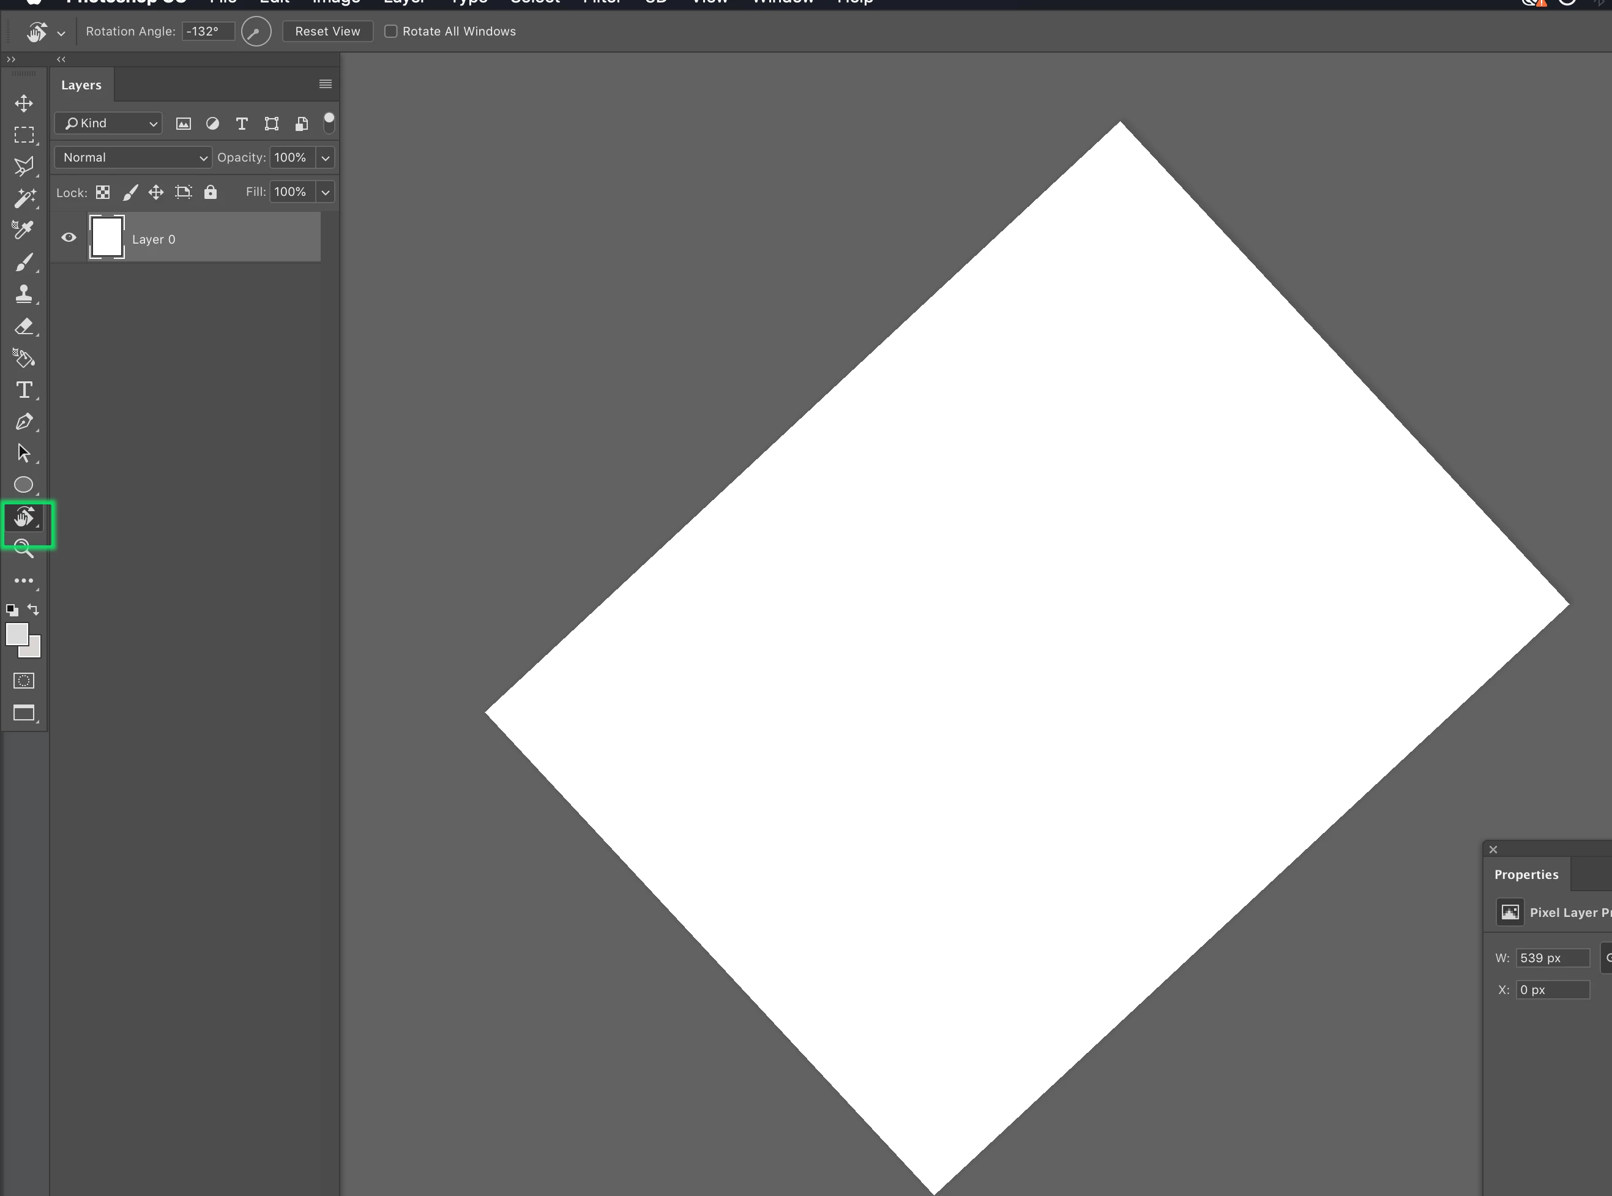Select the Rectangular Marquee tool
This screenshot has width=1612, height=1196.
pos(24,135)
